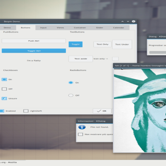The width and height of the screenshot is (166, 166).
Task: Check the right2left checkbox
Action: pyautogui.click(x=26, y=111)
